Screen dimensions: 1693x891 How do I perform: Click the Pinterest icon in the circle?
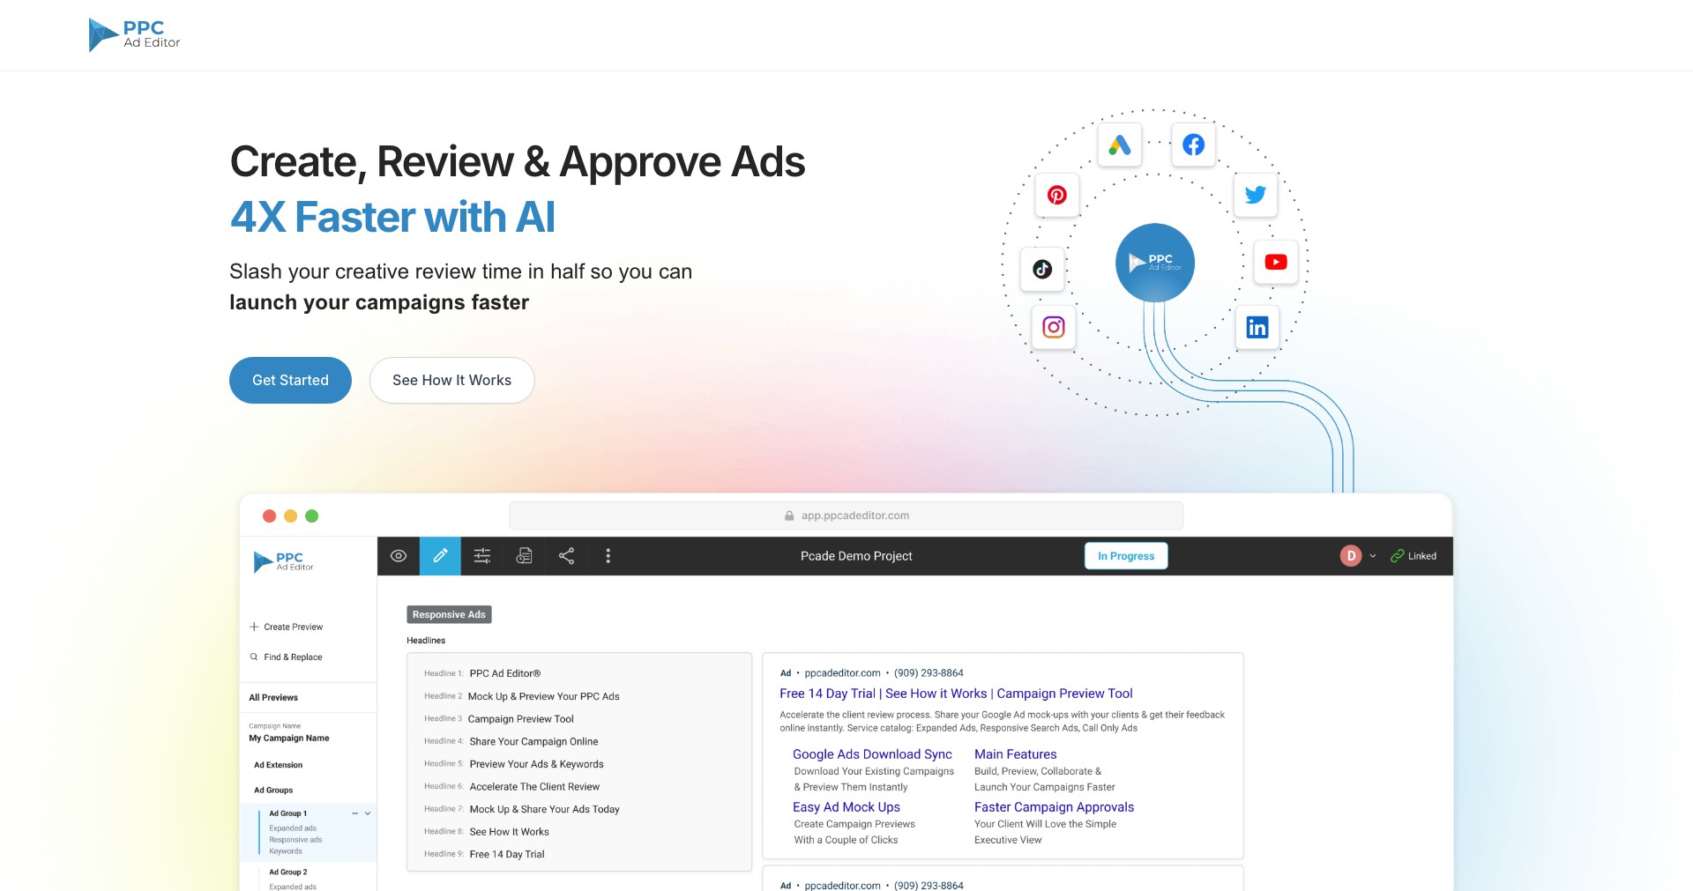point(1057,195)
